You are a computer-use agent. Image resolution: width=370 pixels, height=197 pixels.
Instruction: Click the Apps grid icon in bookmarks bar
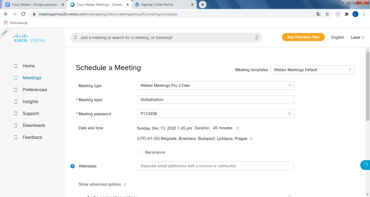tap(6, 23)
